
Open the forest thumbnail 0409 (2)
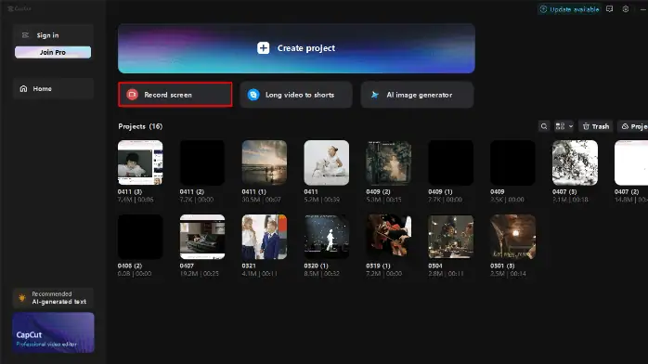tap(388, 162)
